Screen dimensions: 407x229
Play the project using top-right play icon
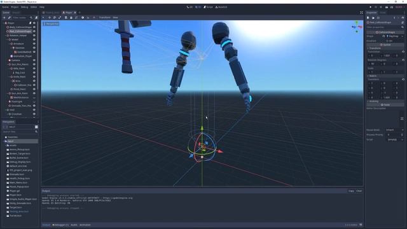click(x=370, y=7)
